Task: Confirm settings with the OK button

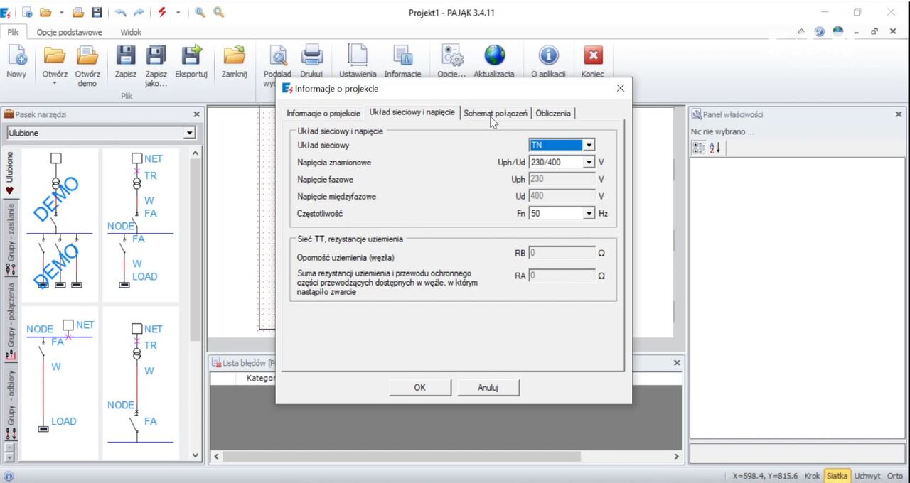Action: [419, 387]
